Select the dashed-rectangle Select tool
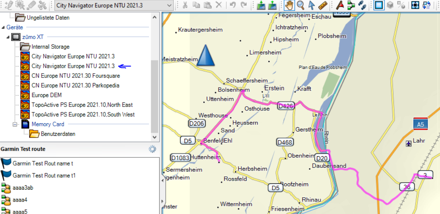The height and width of the screenshot is (214, 440). [20, 5]
